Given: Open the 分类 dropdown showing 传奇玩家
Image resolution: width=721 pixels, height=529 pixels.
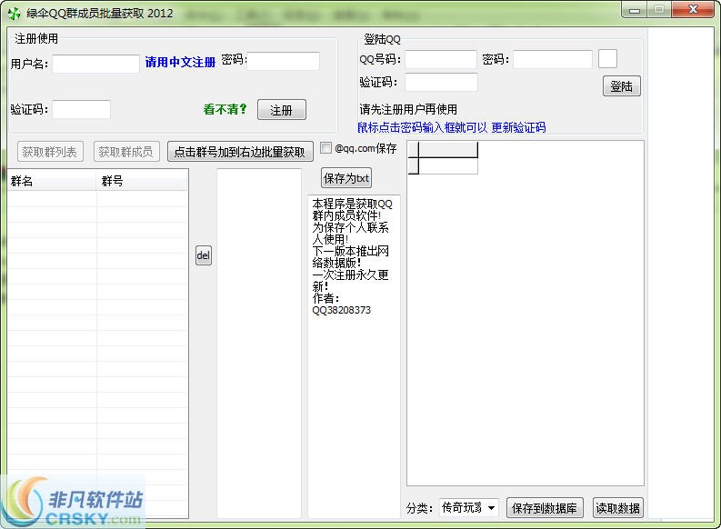Looking at the screenshot, I should (468, 508).
